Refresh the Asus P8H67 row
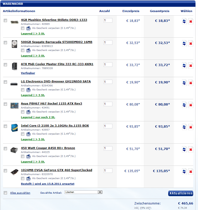The height and width of the screenshot is (210, 198). coord(184,105)
